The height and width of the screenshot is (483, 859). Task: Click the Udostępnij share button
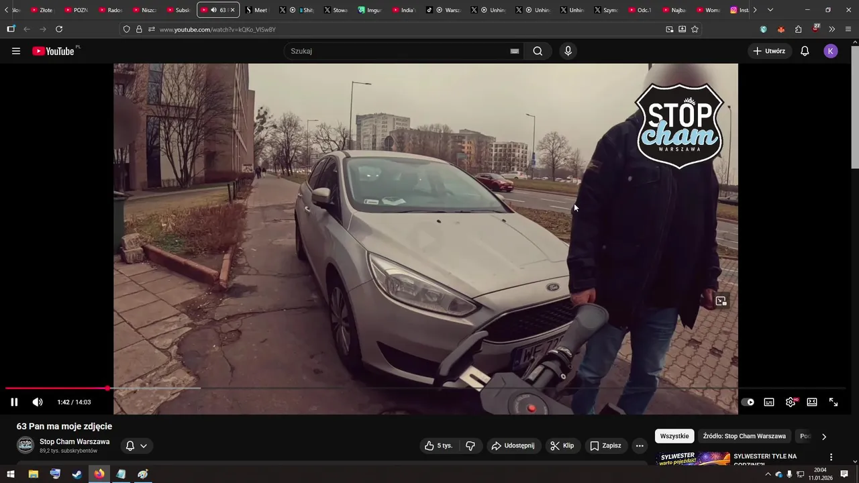(x=513, y=445)
